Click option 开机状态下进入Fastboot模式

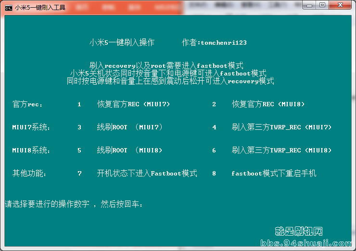(x=147, y=174)
